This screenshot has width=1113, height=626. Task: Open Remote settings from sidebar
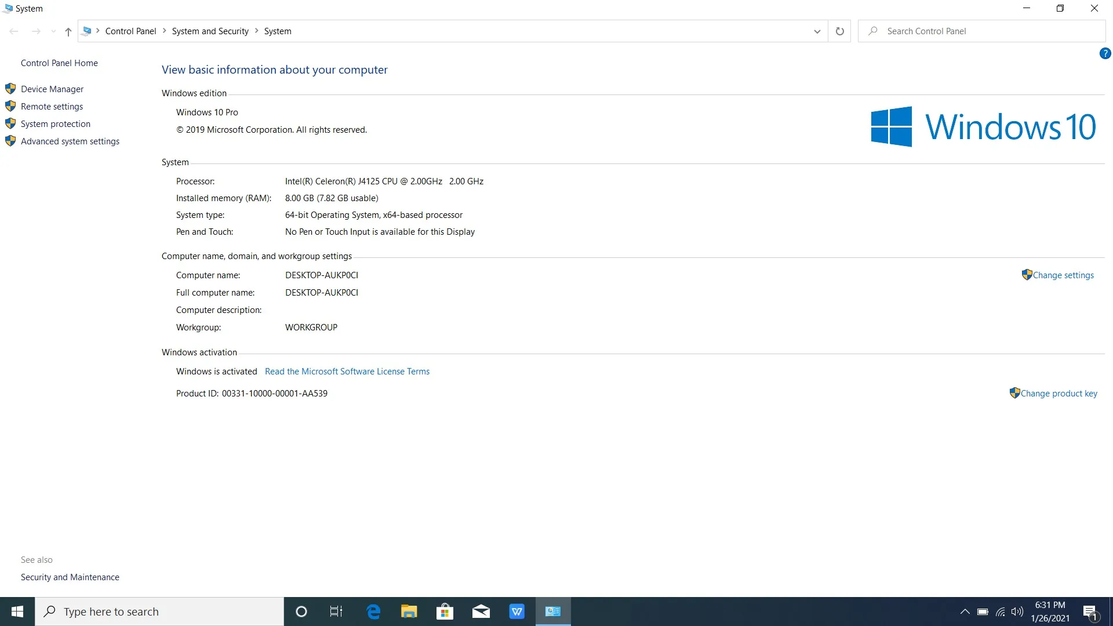coord(52,106)
